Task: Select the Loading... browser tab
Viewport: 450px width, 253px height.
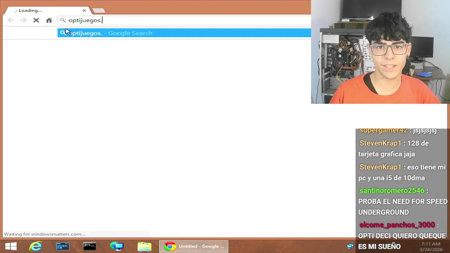Action: (47, 11)
